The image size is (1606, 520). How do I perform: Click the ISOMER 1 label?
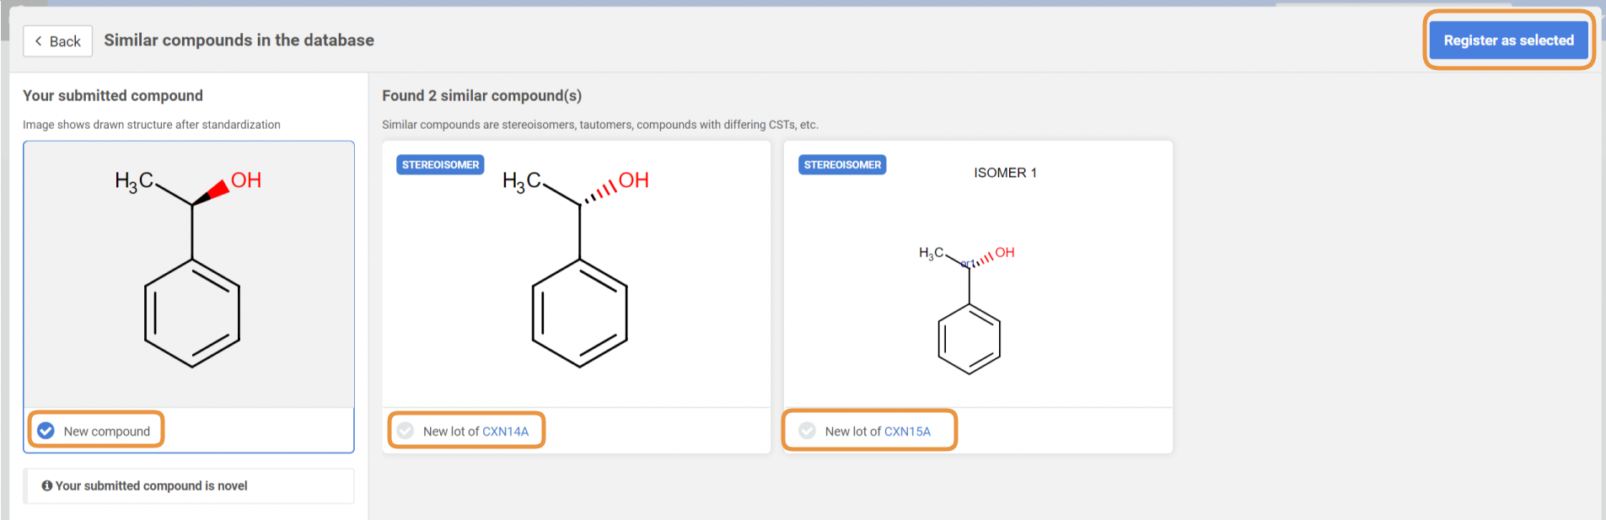point(1005,173)
